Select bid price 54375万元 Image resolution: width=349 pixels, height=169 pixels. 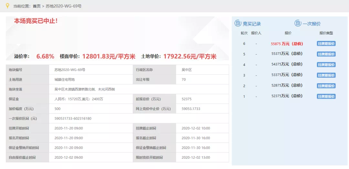[287, 64]
